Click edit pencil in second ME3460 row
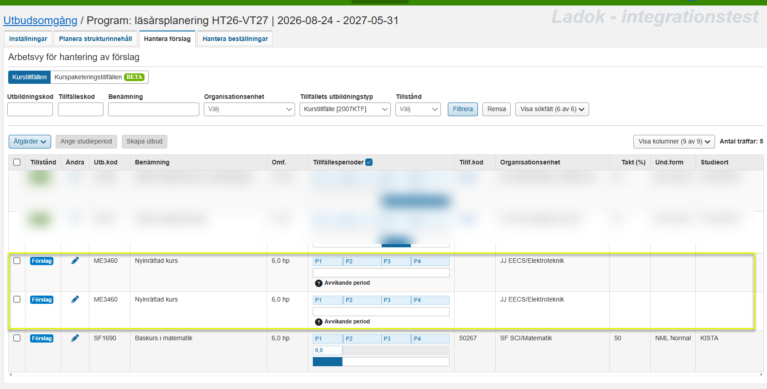Image resolution: width=767 pixels, height=389 pixels. tap(75, 299)
